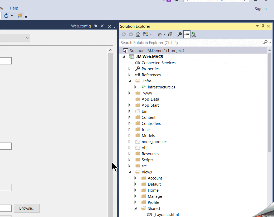Viewport: 274px width, 217px height.
Task: Select Connected Services item
Action: pos(159,63)
